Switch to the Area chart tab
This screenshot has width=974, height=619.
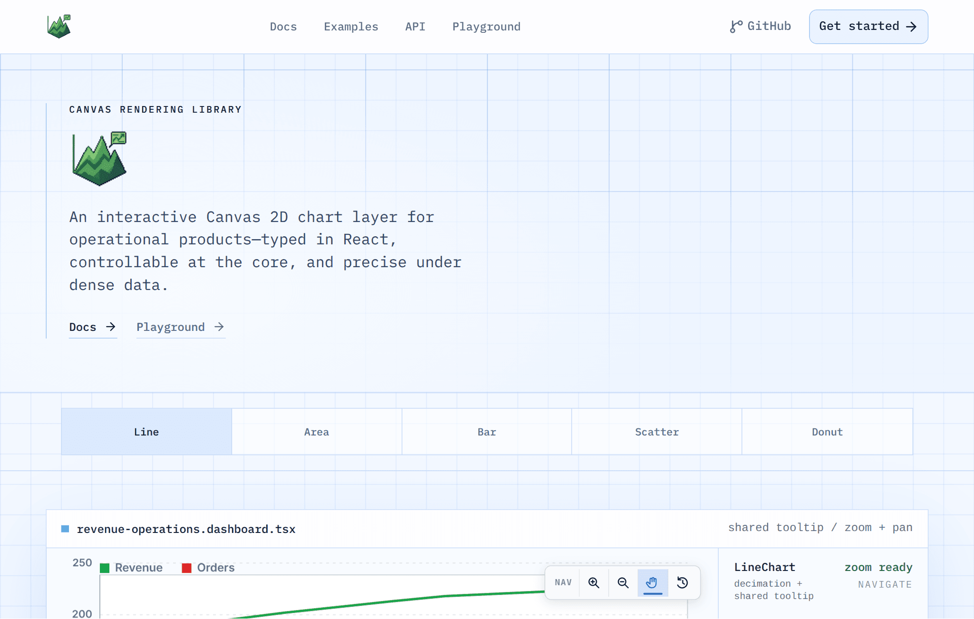tap(317, 432)
